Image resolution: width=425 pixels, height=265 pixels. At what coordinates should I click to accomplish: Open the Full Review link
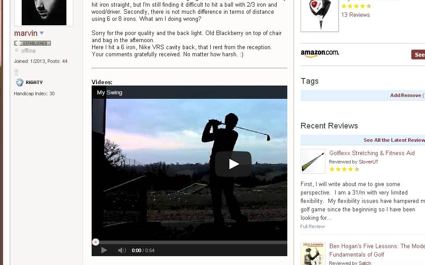[x=313, y=226]
